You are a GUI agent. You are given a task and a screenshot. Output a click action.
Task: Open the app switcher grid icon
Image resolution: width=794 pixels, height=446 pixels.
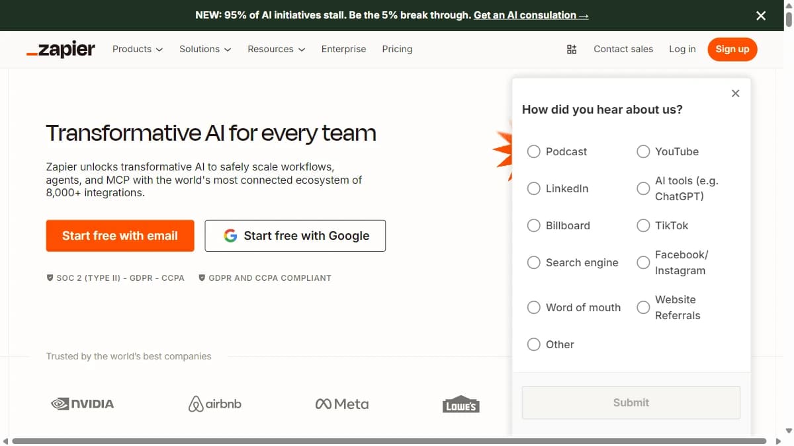pos(571,49)
